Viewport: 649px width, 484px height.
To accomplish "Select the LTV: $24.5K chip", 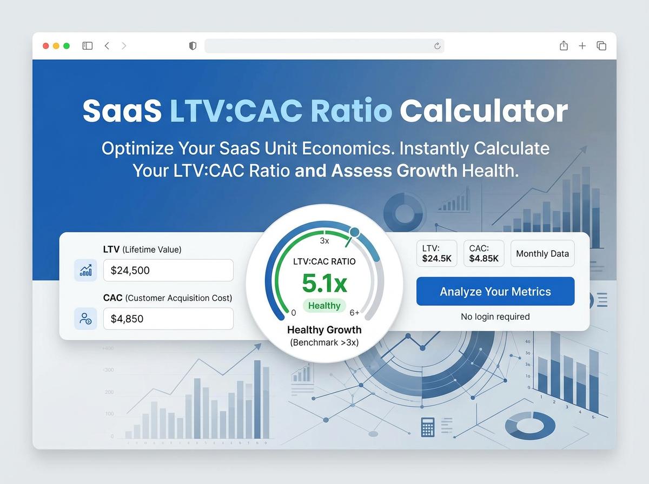I will click(437, 254).
